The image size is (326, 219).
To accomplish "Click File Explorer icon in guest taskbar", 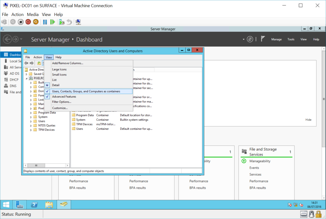I will point(49,205).
